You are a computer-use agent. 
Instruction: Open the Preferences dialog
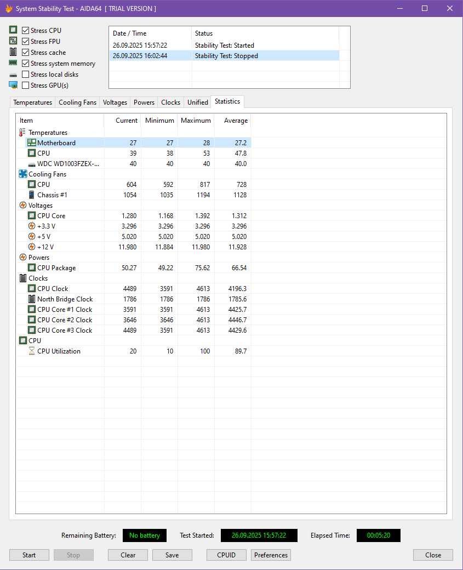[x=271, y=555]
